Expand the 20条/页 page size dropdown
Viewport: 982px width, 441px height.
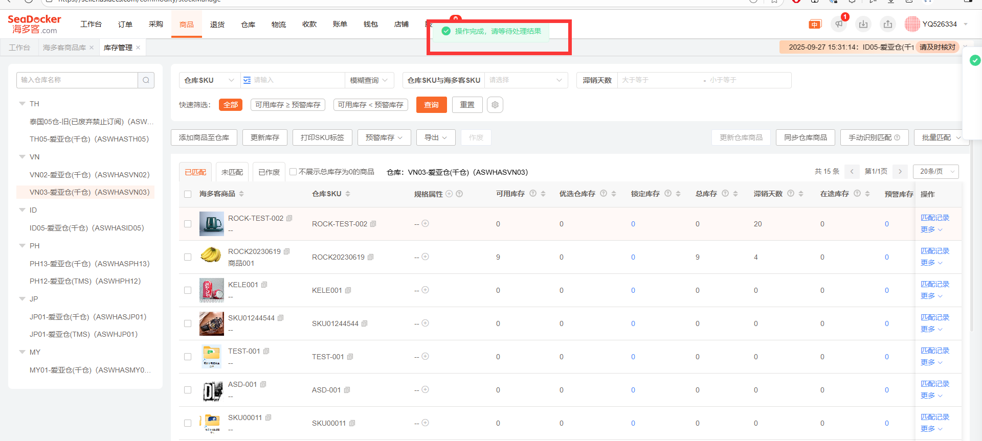[x=935, y=172]
